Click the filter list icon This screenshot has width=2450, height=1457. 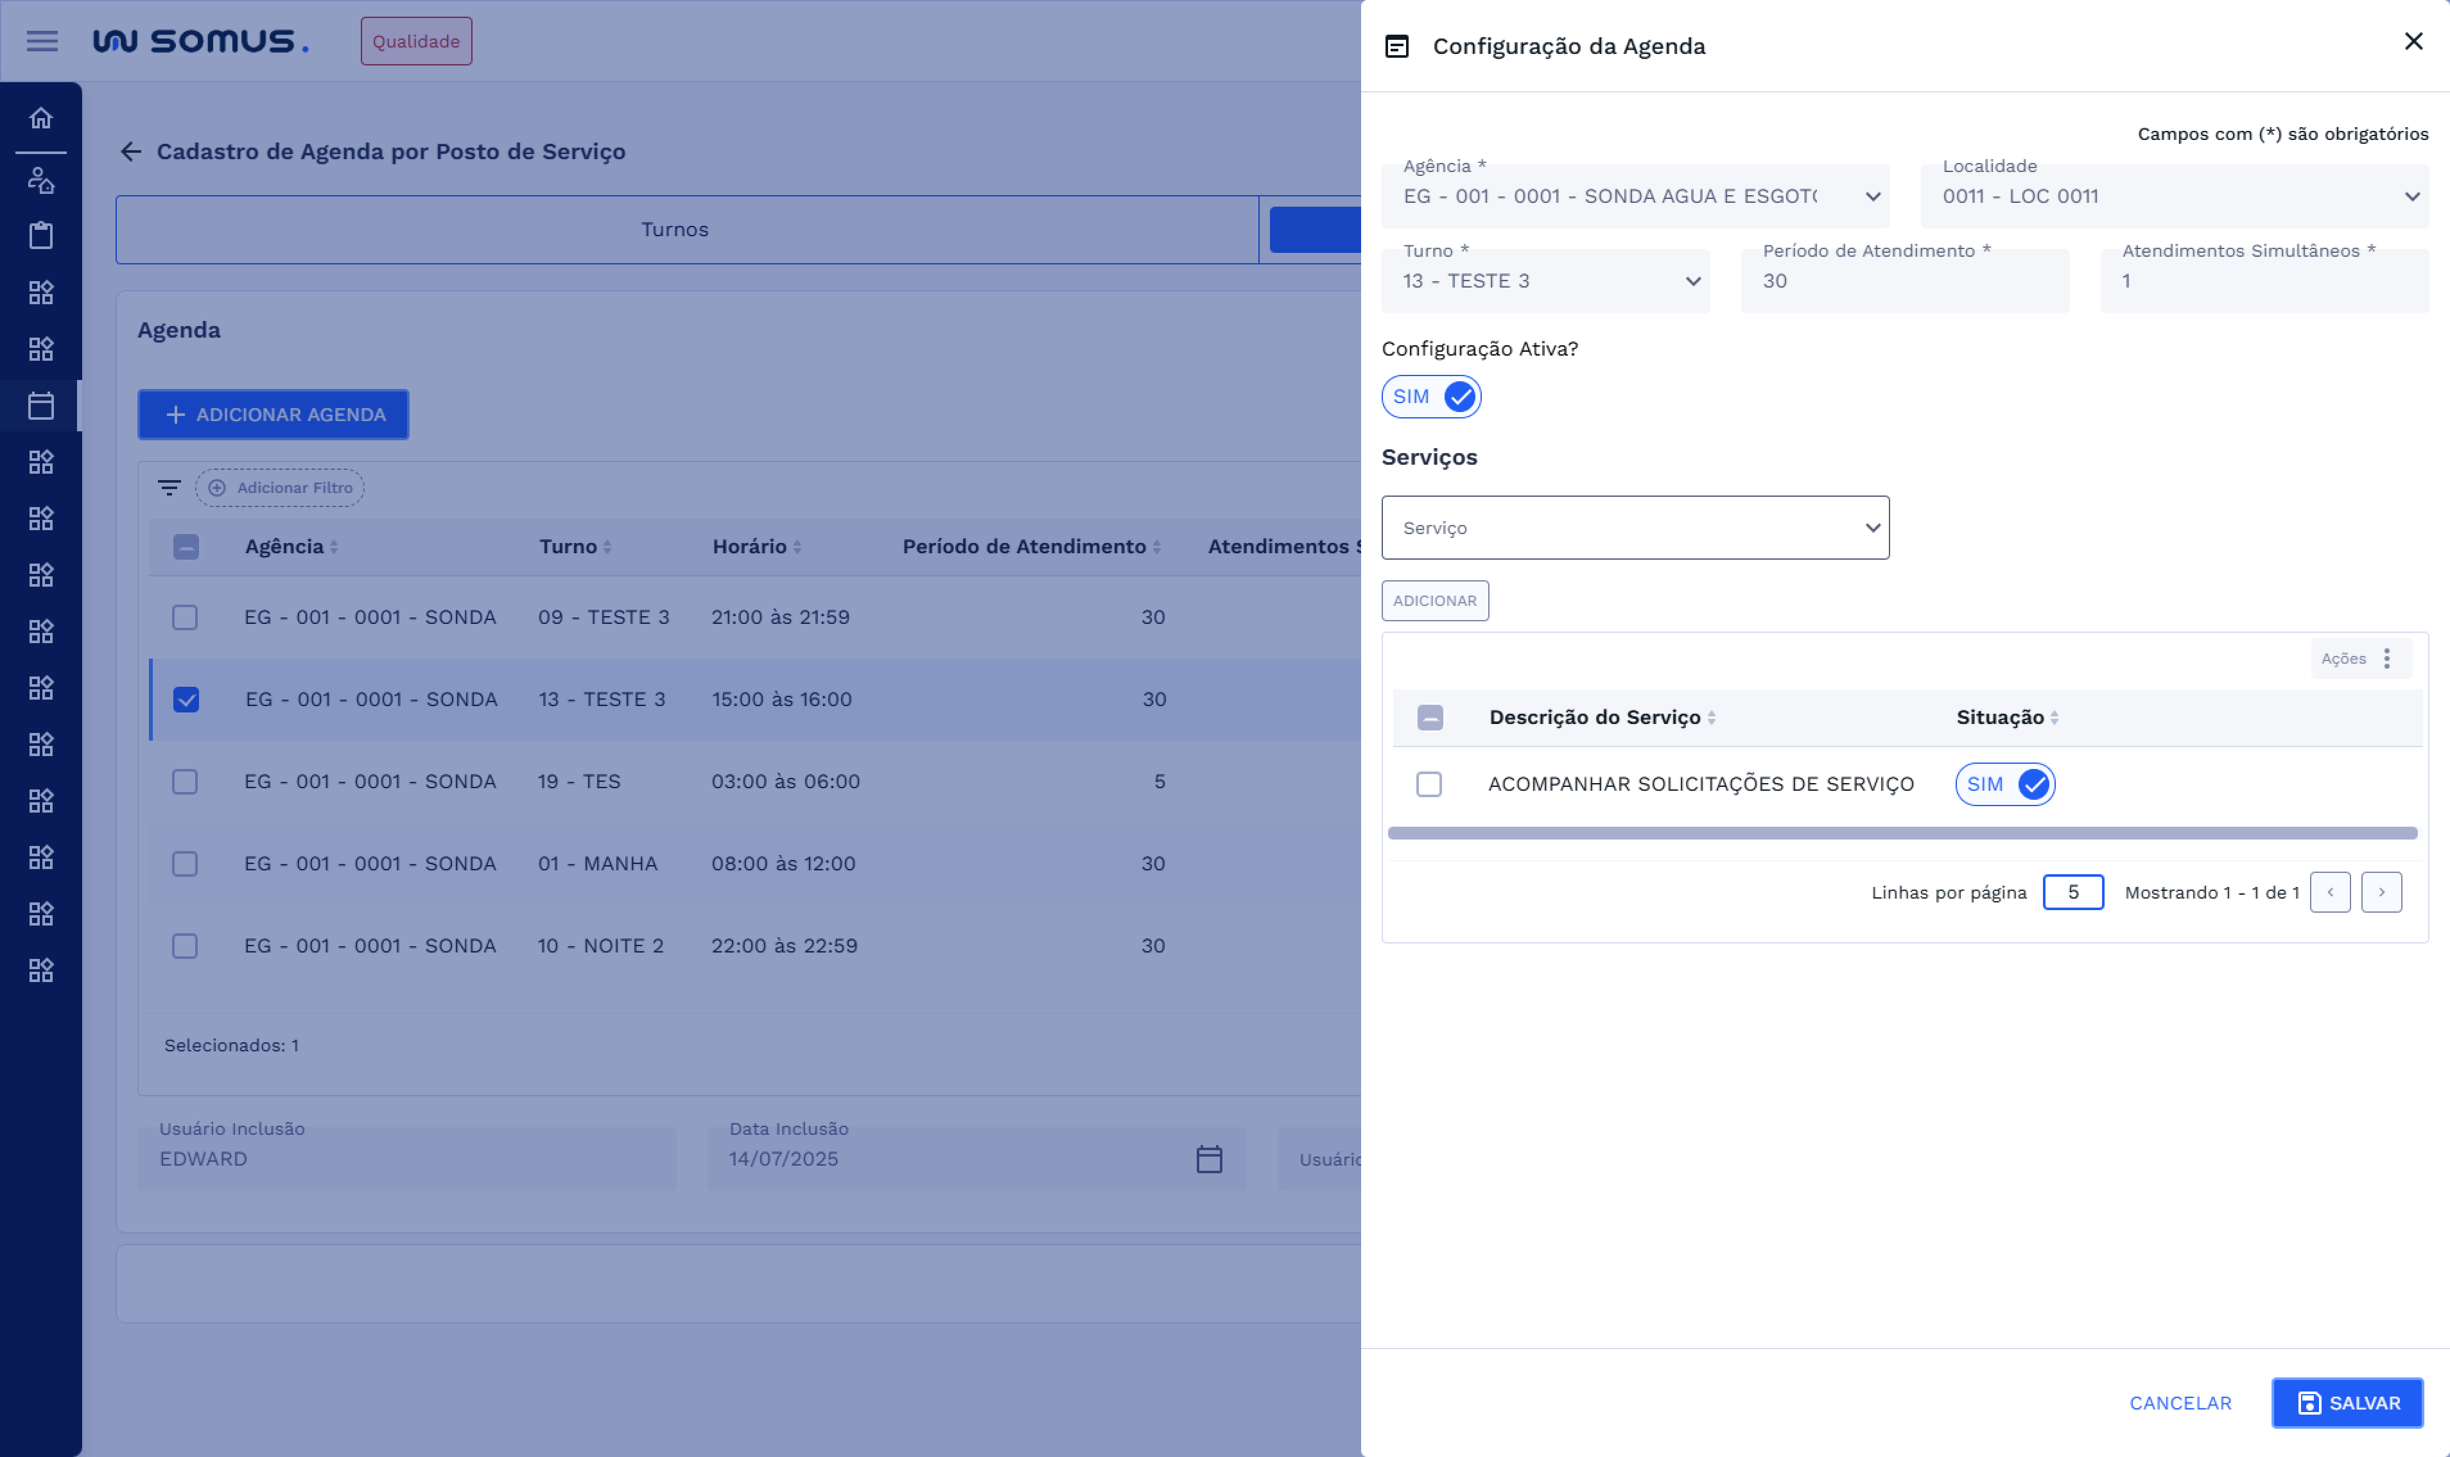[x=169, y=488]
